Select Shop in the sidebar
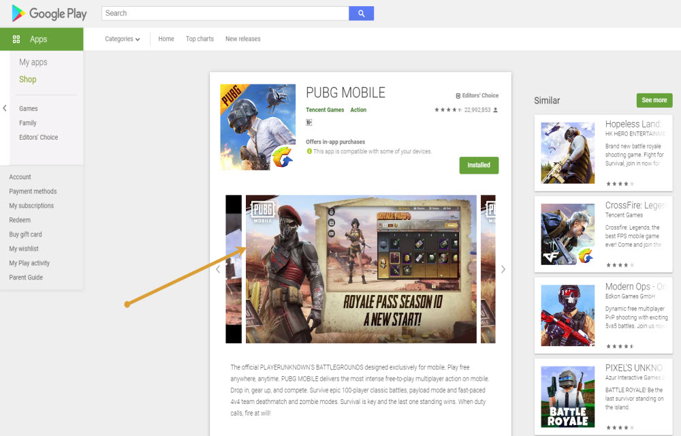681x436 pixels. 28,80
